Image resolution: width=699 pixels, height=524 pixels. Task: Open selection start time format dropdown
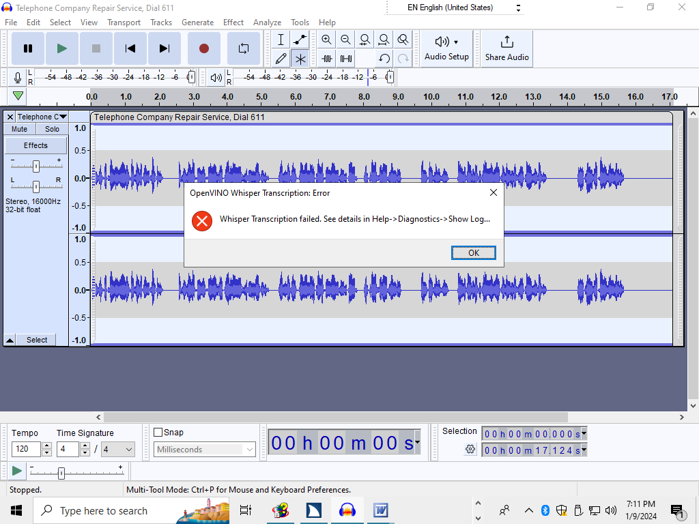(x=584, y=433)
